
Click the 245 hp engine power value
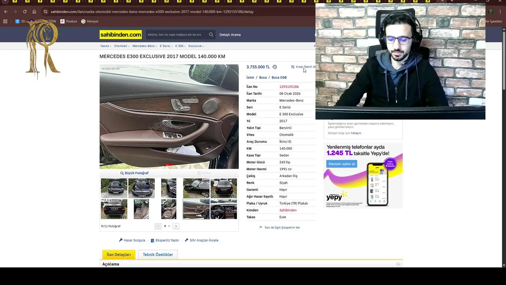tap(285, 162)
